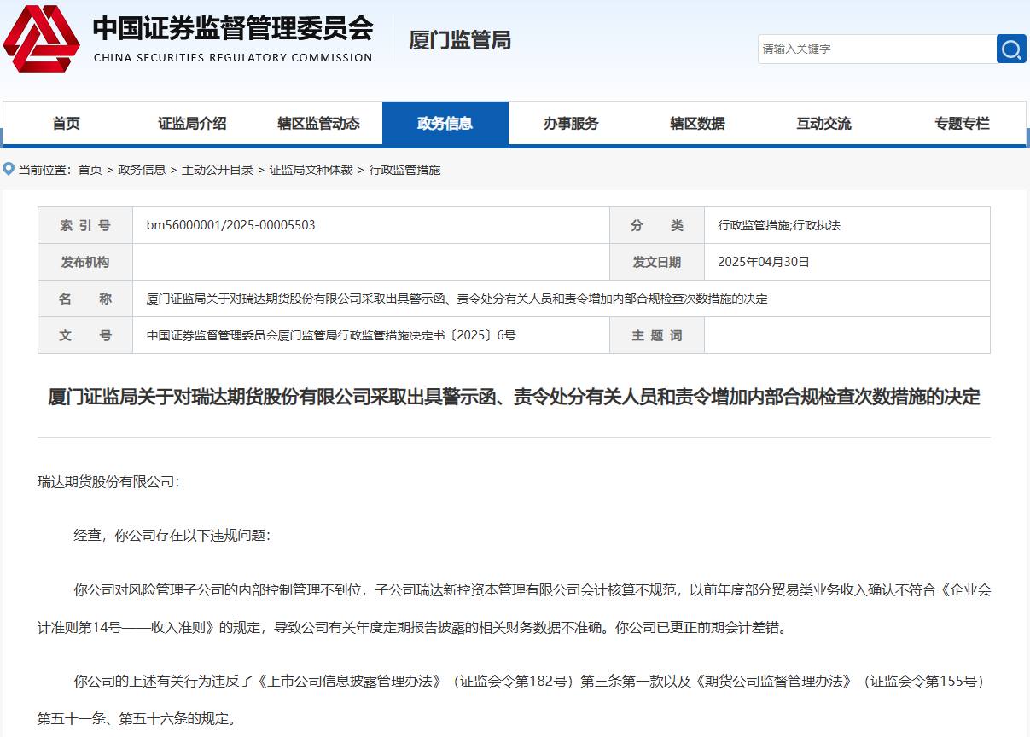Image resolution: width=1030 pixels, height=737 pixels.
Task: Click 政务信息 breadcrumb link
Action: pos(142,170)
